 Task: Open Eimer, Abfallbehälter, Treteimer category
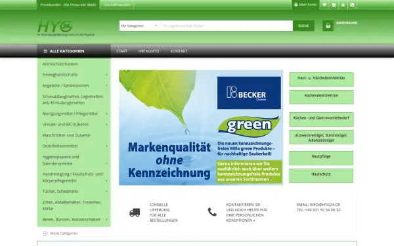72,205
